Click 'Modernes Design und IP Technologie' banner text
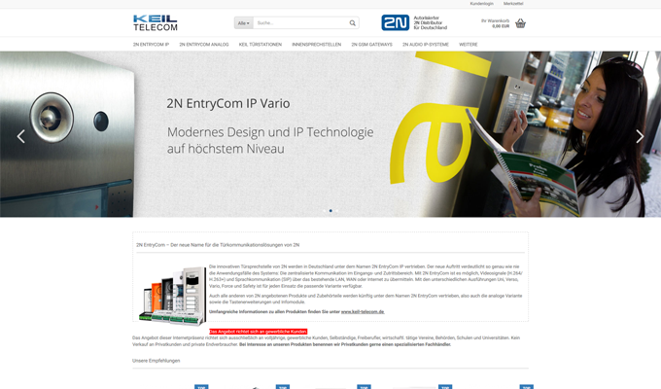This screenshot has width=661, height=389. [270, 132]
